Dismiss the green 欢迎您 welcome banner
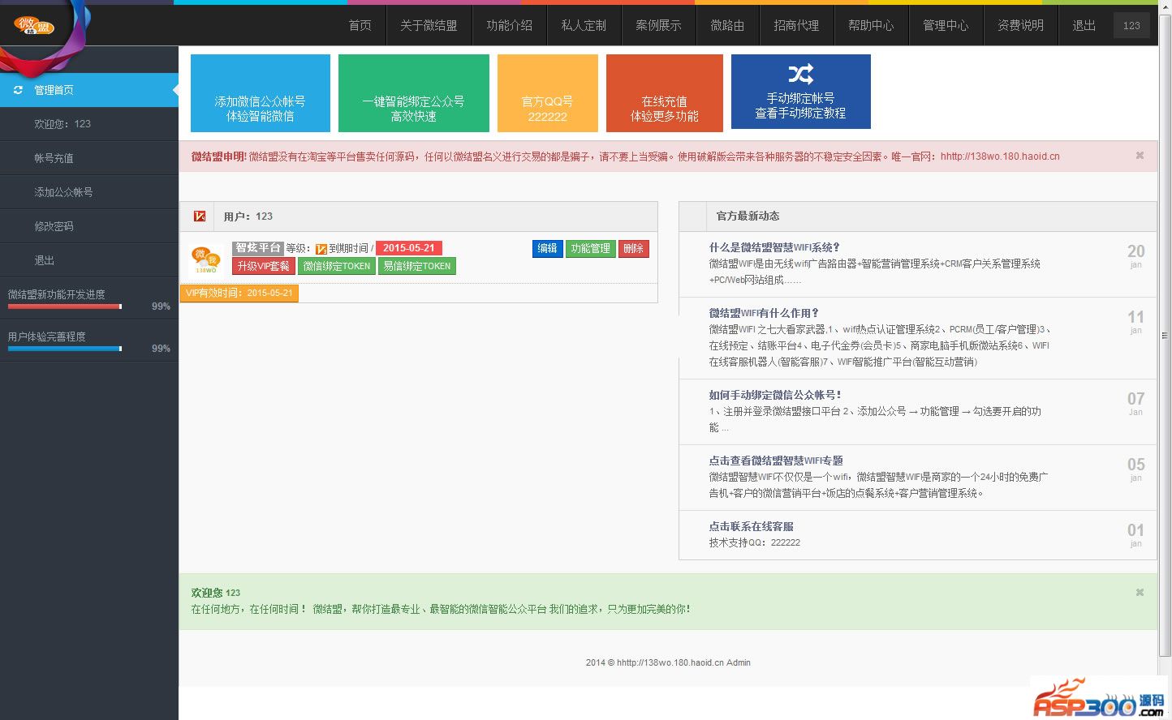This screenshot has height=720, width=1172. tap(1140, 593)
